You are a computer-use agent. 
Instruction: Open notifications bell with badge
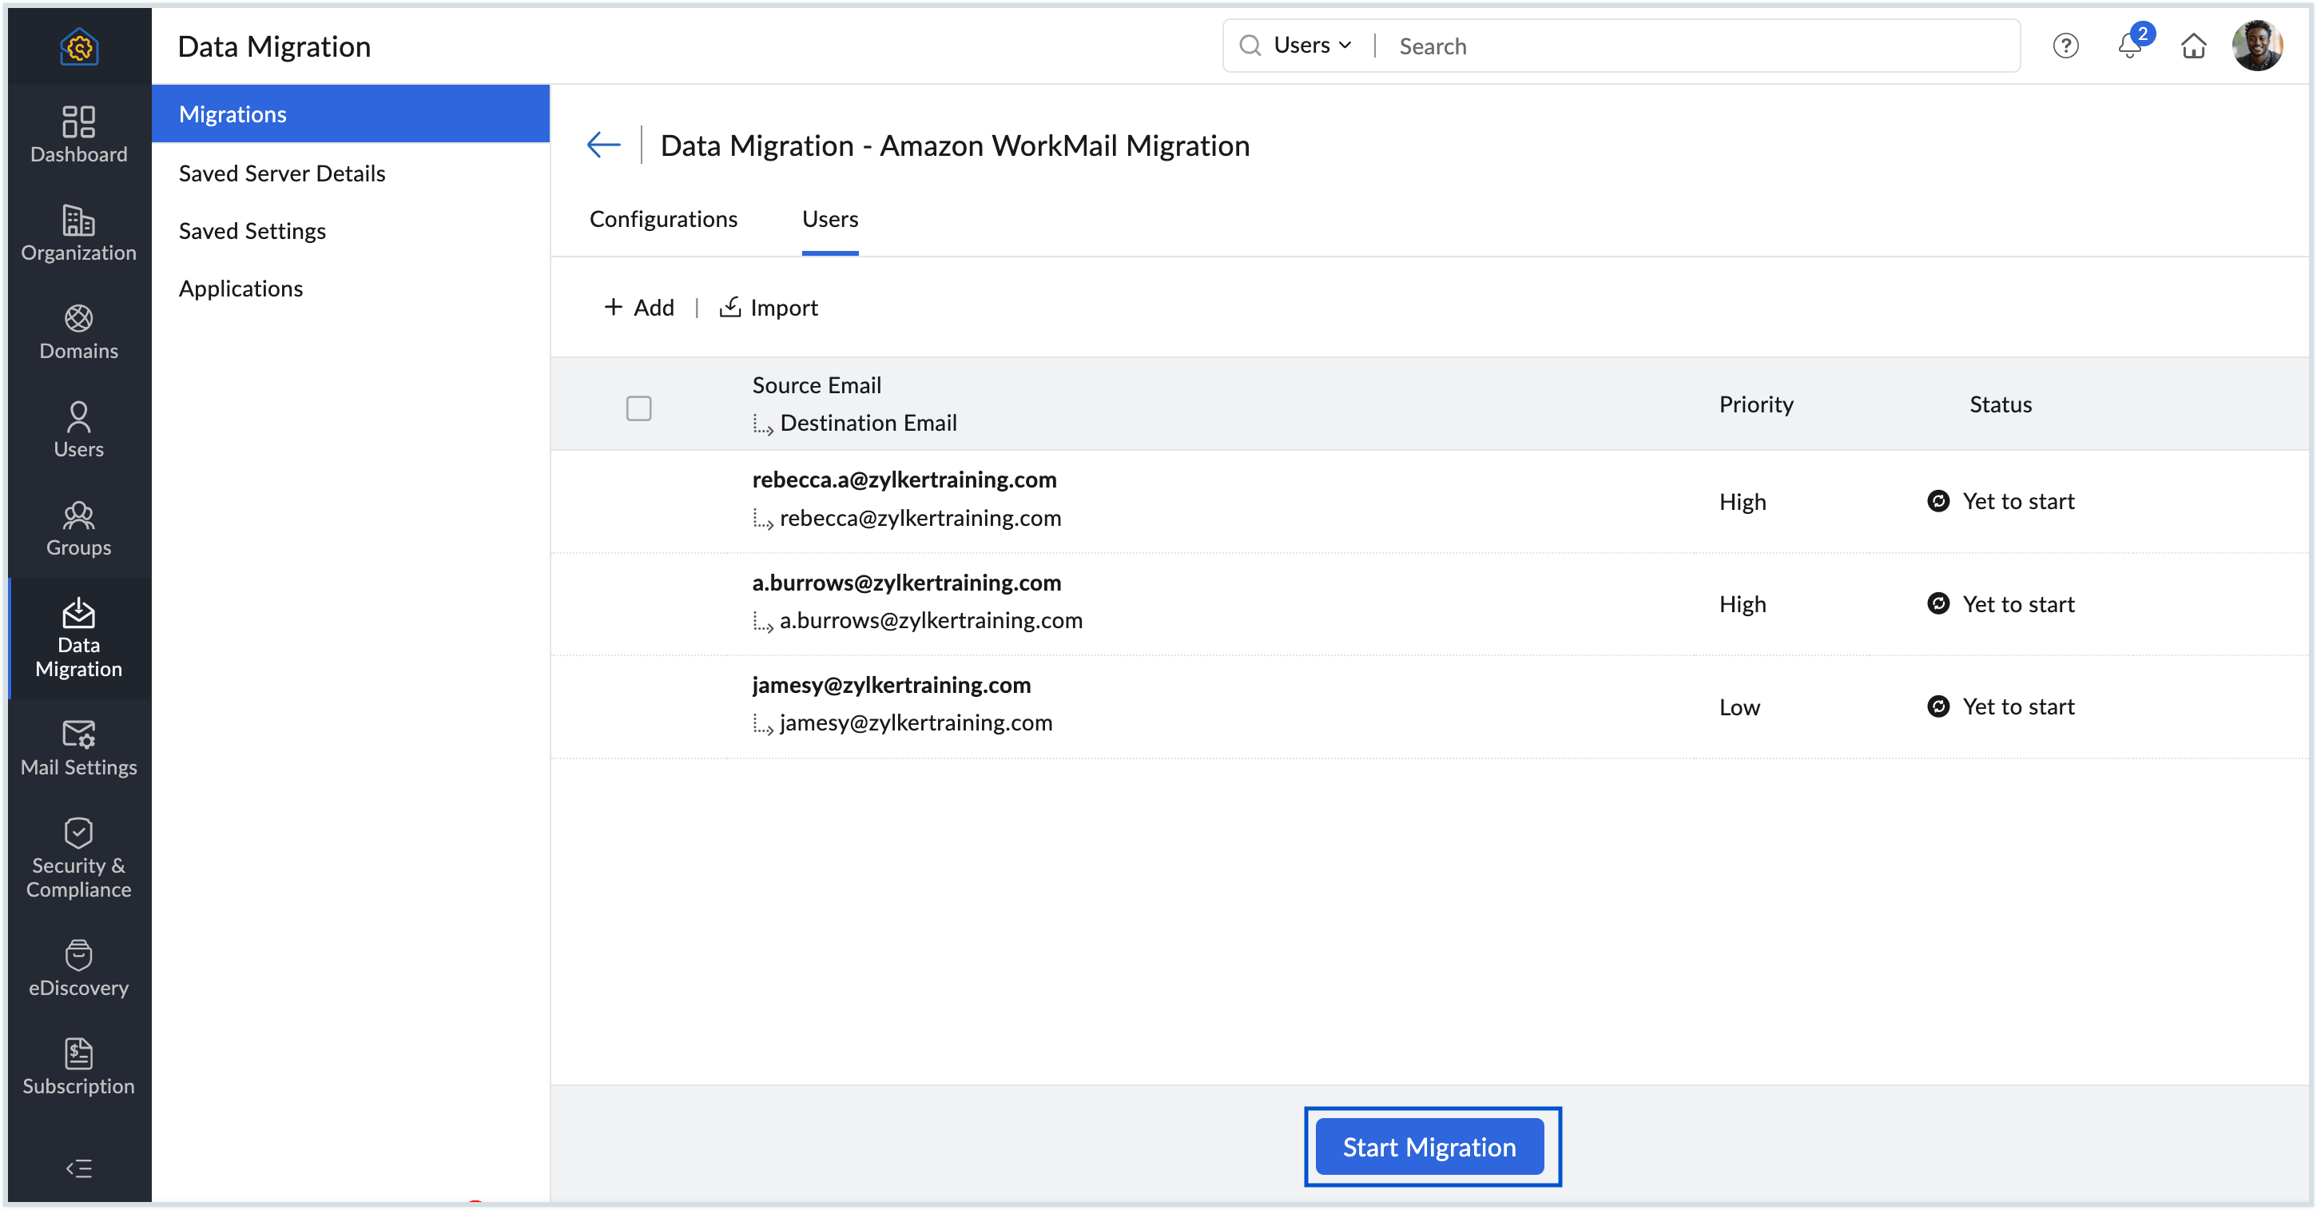click(x=2129, y=46)
